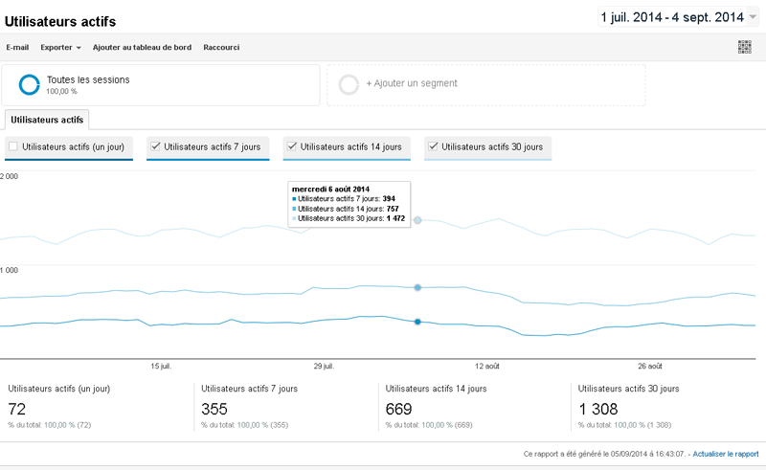Uncheck Utilisateurs actifs 7 jours
The image size is (766, 470).
click(155, 146)
